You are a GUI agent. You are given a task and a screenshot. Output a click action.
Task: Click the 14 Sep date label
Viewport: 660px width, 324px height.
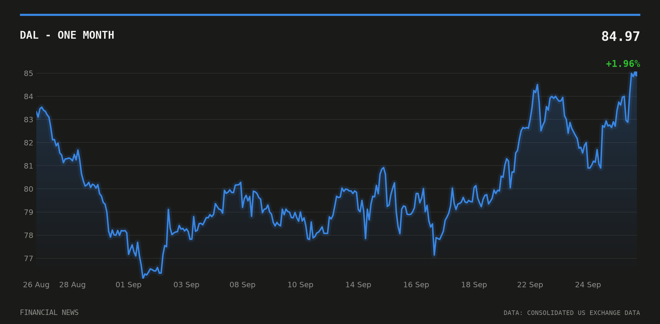click(x=358, y=285)
